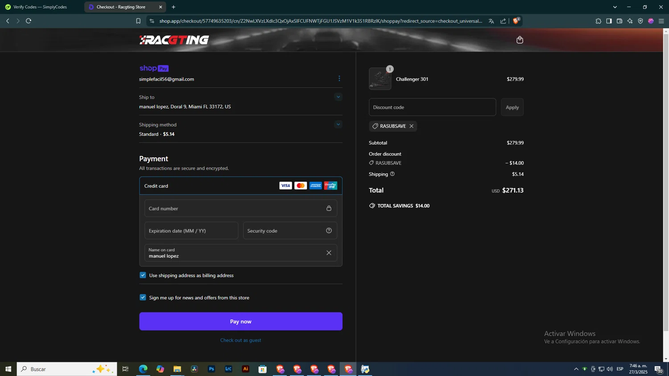Open File Explorer from taskbar
Screen dimensions: 669x376
tap(177, 369)
